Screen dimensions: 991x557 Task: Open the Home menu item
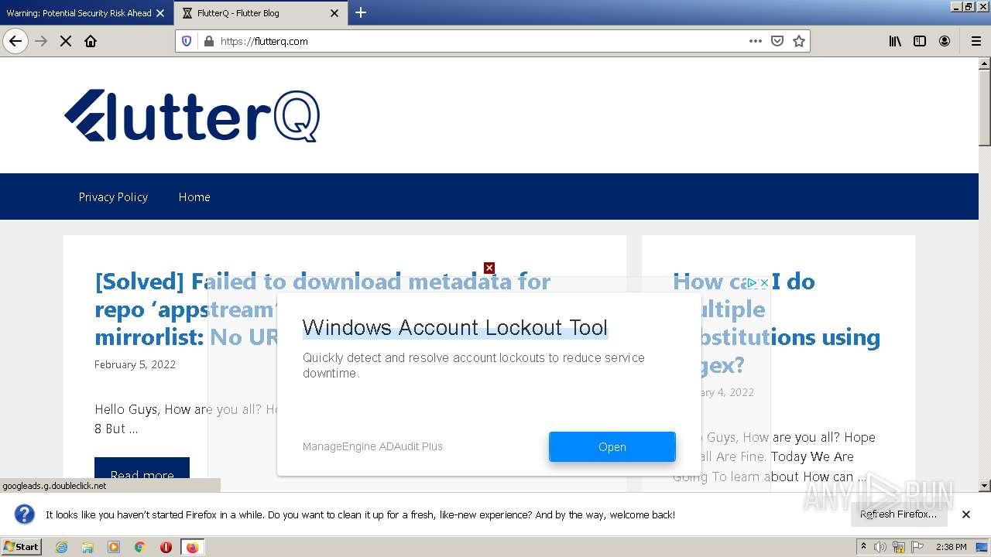click(194, 196)
